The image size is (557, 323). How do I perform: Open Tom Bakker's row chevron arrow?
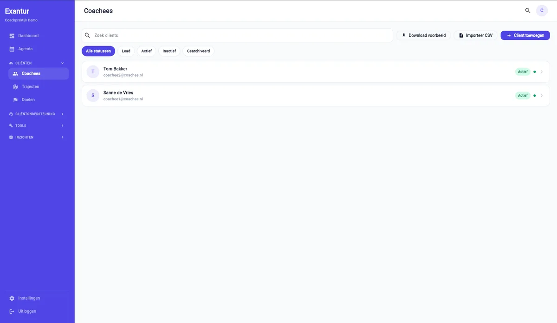[x=542, y=72]
